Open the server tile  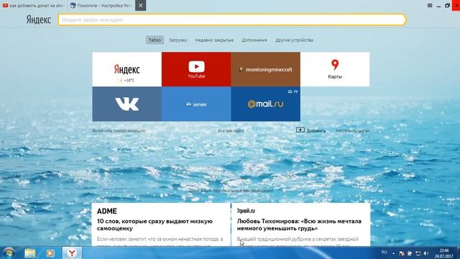pyautogui.click(x=196, y=104)
